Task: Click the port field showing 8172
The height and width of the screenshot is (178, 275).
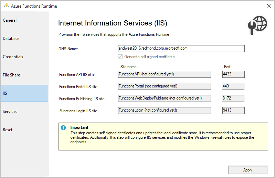Action: (233, 98)
